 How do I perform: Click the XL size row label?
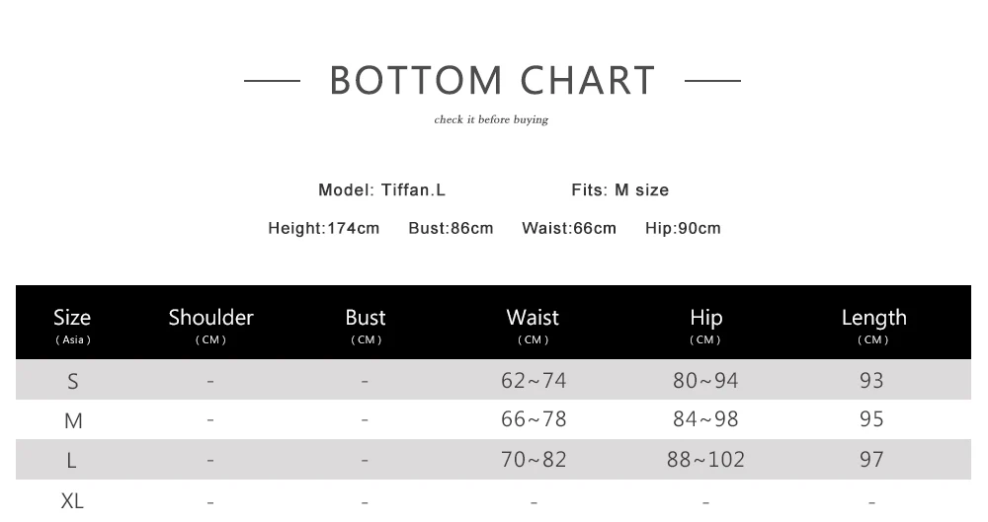72,501
